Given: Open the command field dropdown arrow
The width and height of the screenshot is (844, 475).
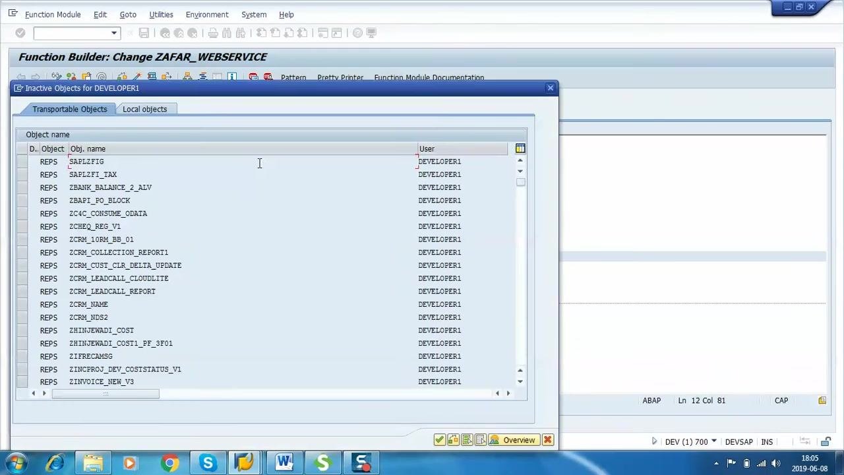Looking at the screenshot, I should point(114,33).
